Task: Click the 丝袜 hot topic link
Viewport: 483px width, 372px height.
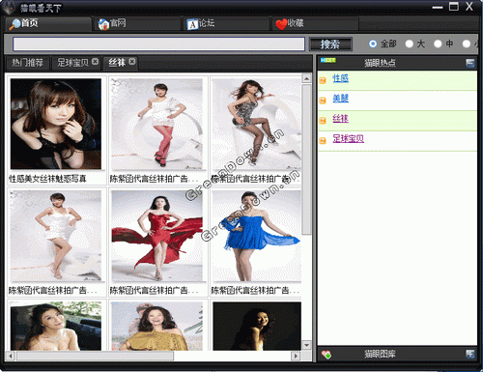Action: point(340,119)
